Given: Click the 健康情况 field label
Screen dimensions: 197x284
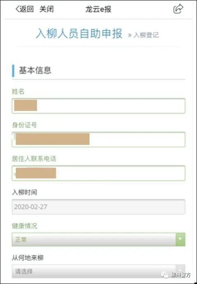Looking at the screenshot, I should point(25,226).
